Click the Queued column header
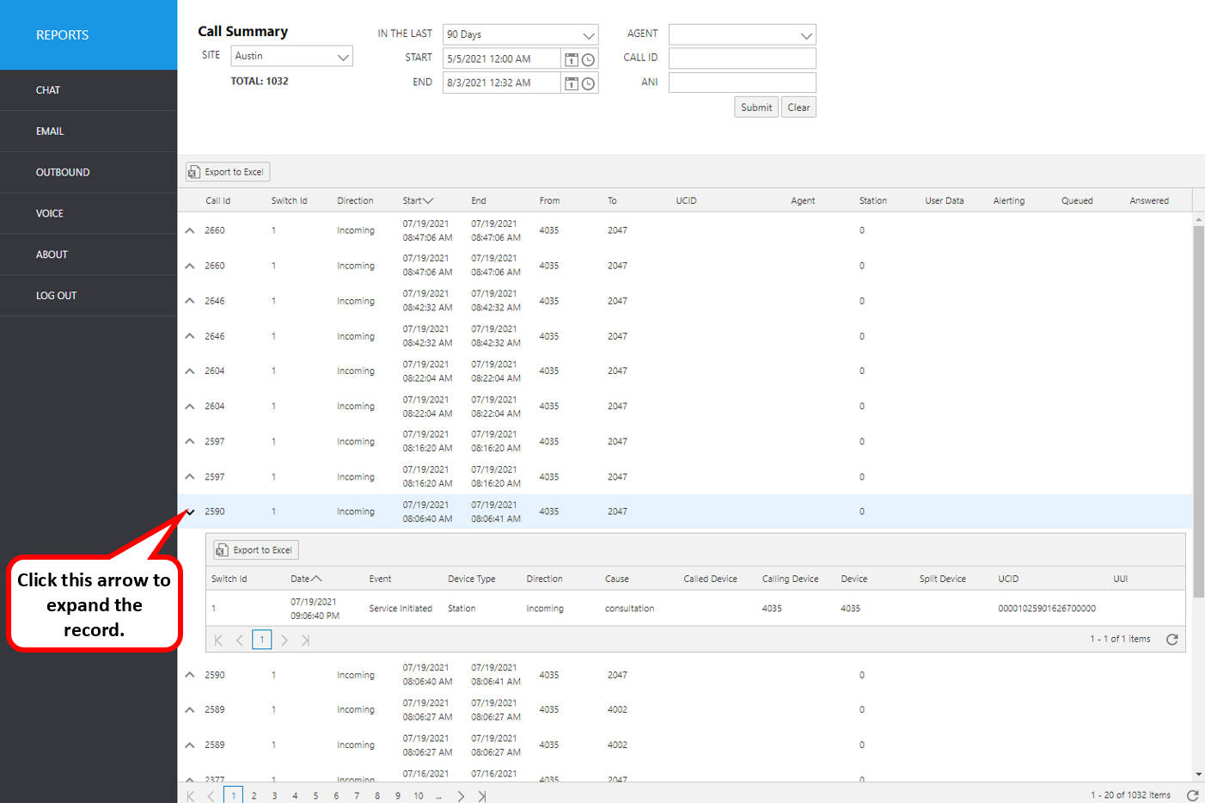 [1077, 201]
